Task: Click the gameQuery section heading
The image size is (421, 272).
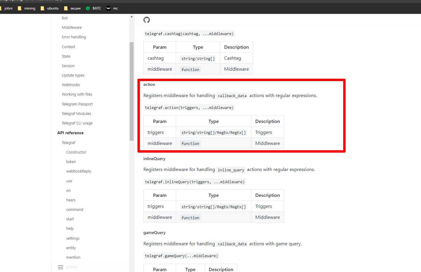Action: 154,233
